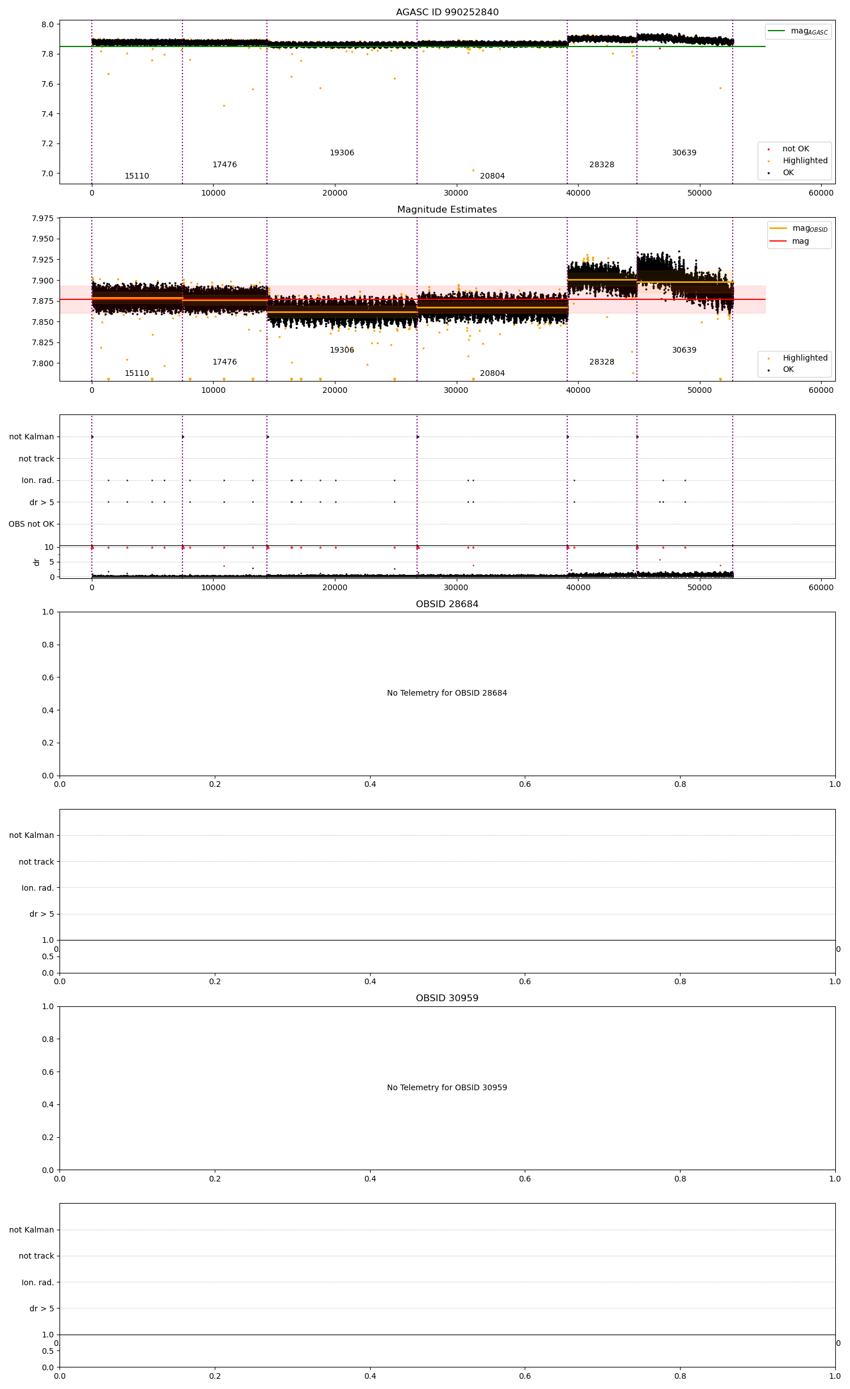Click the 'mag' legend label in Magnitude Estimates

801,241
